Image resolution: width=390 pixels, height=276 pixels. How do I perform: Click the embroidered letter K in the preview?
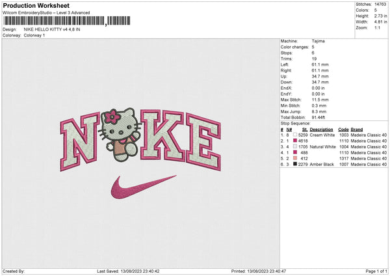point(162,136)
